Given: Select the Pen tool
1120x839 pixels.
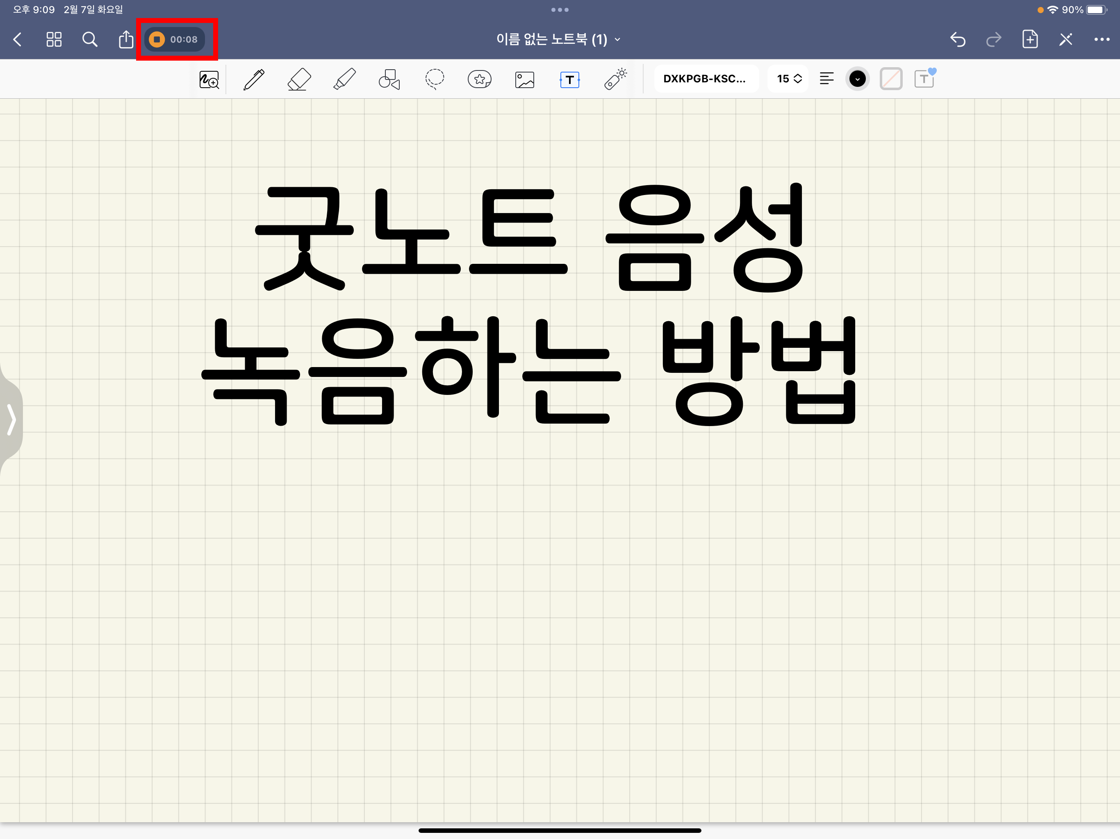Looking at the screenshot, I should point(254,79).
